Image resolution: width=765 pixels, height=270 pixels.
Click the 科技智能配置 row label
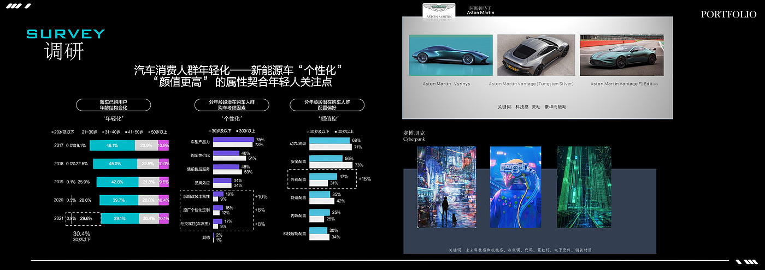pyautogui.click(x=296, y=234)
